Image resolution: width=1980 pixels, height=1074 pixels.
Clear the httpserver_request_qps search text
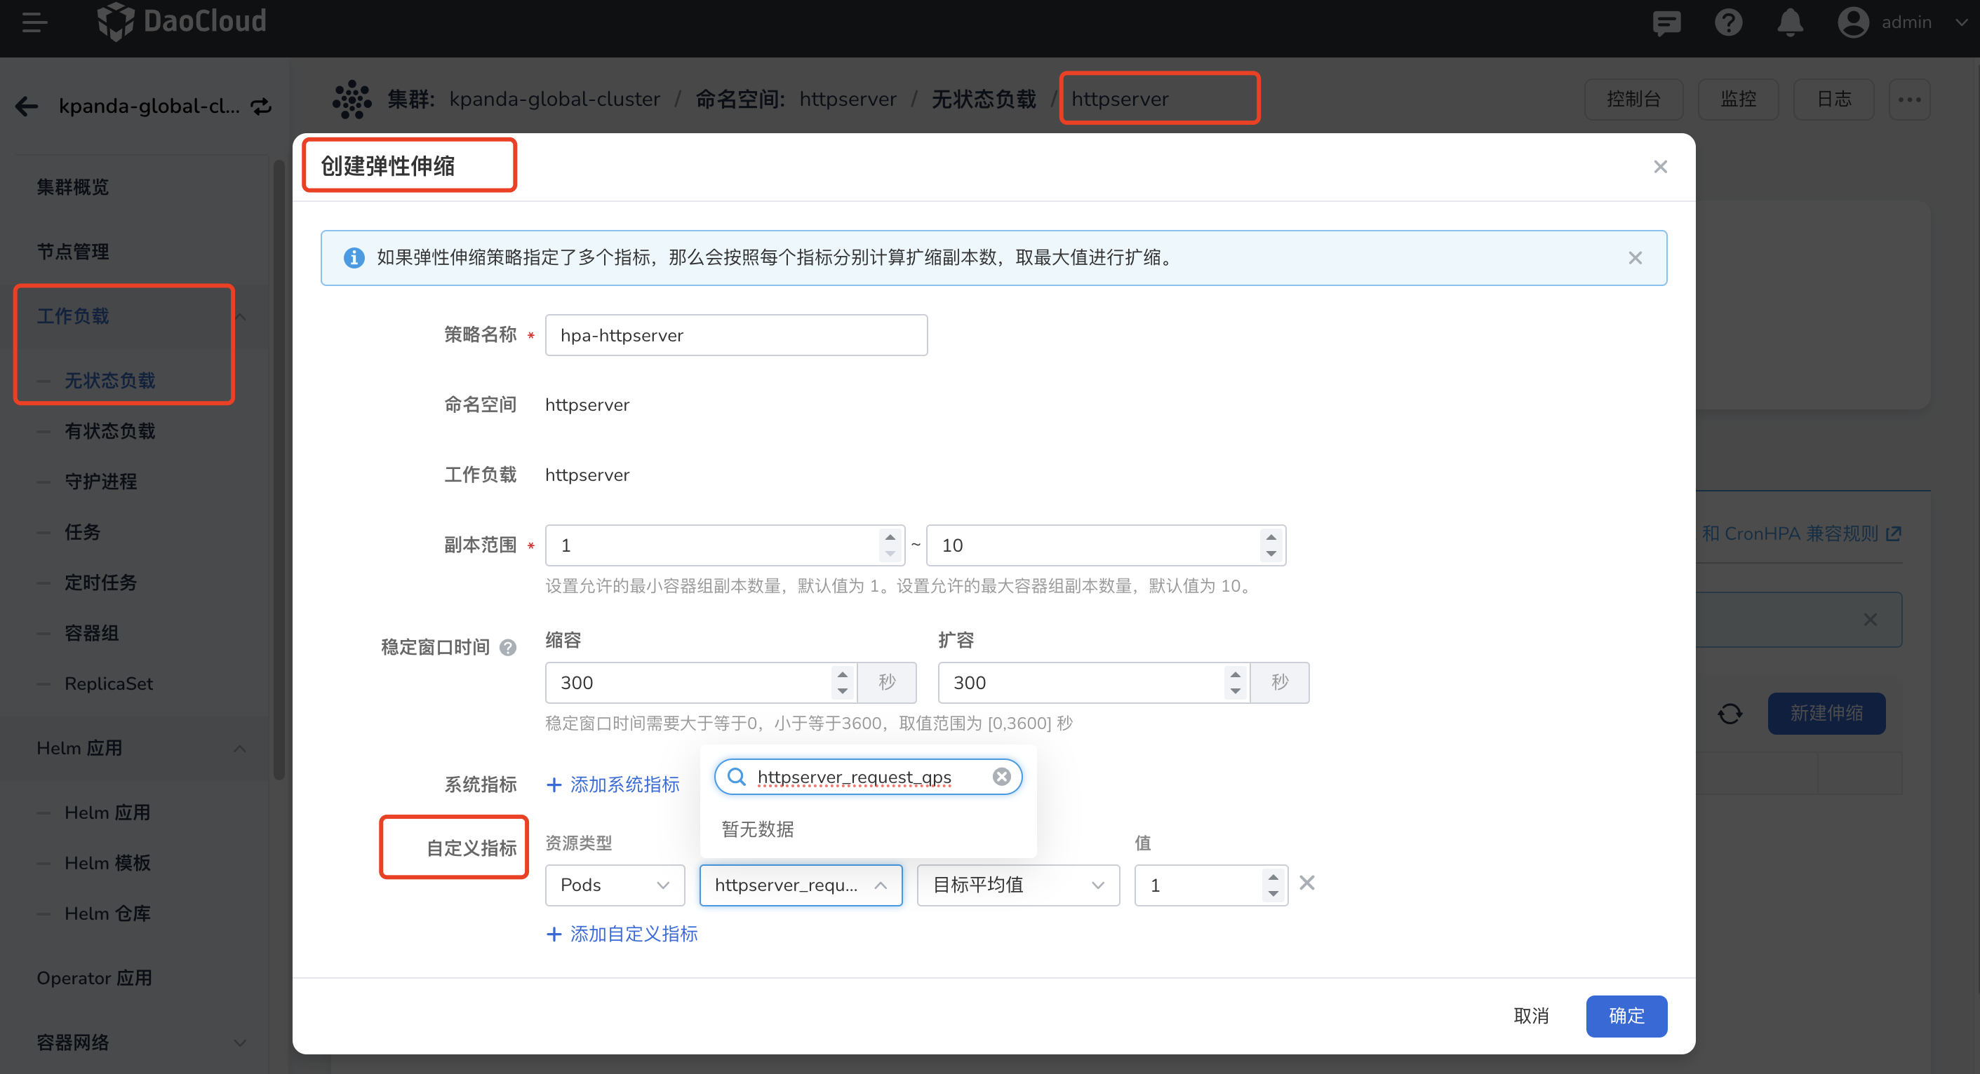click(1001, 776)
